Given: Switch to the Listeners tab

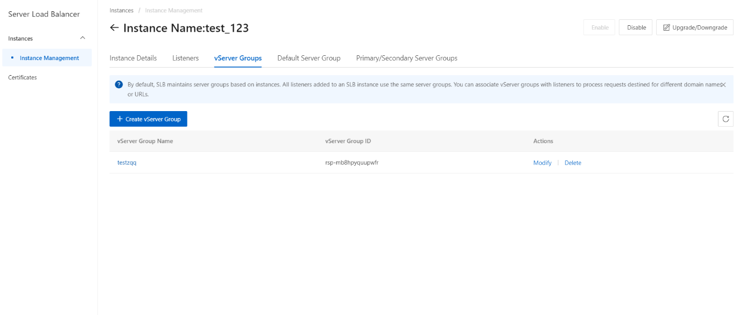Looking at the screenshot, I should tap(185, 58).
